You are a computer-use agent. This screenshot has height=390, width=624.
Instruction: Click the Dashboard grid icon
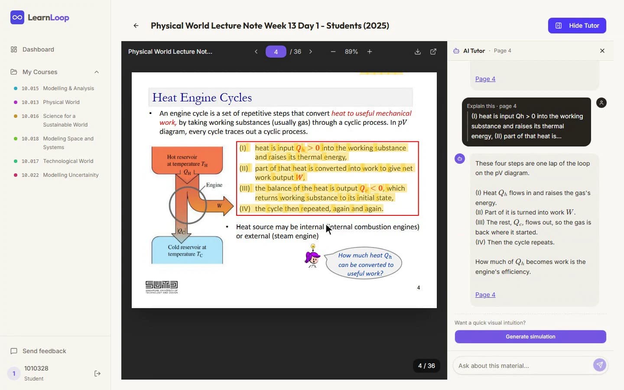click(14, 49)
